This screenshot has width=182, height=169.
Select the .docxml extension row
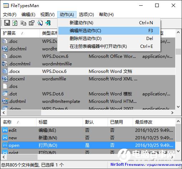(x=88, y=79)
